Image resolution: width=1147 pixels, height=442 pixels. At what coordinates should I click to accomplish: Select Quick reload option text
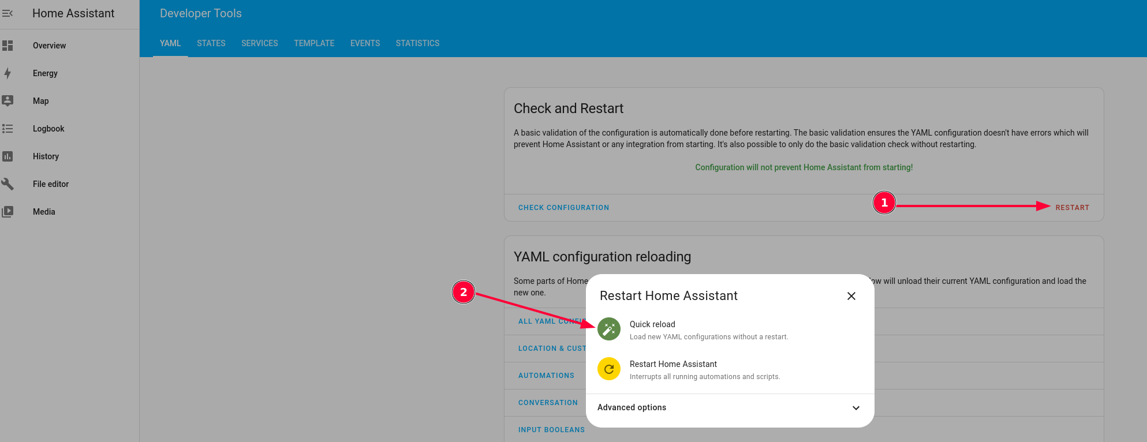coord(652,324)
